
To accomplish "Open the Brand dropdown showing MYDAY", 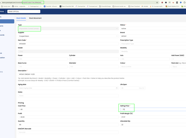I will click(153, 36).
